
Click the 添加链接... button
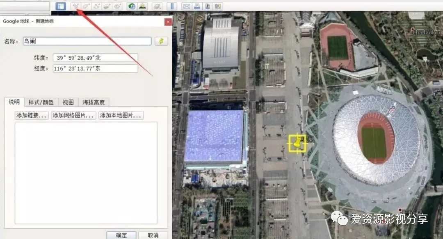coord(32,115)
